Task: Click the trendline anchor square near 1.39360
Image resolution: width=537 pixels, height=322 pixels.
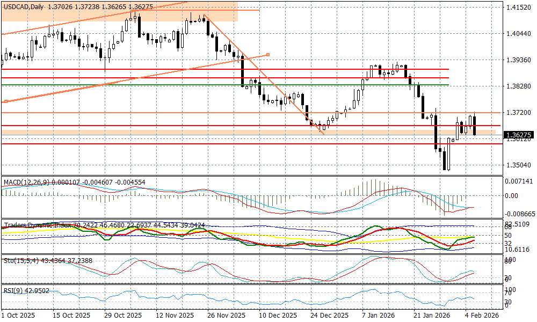Action: coord(267,54)
